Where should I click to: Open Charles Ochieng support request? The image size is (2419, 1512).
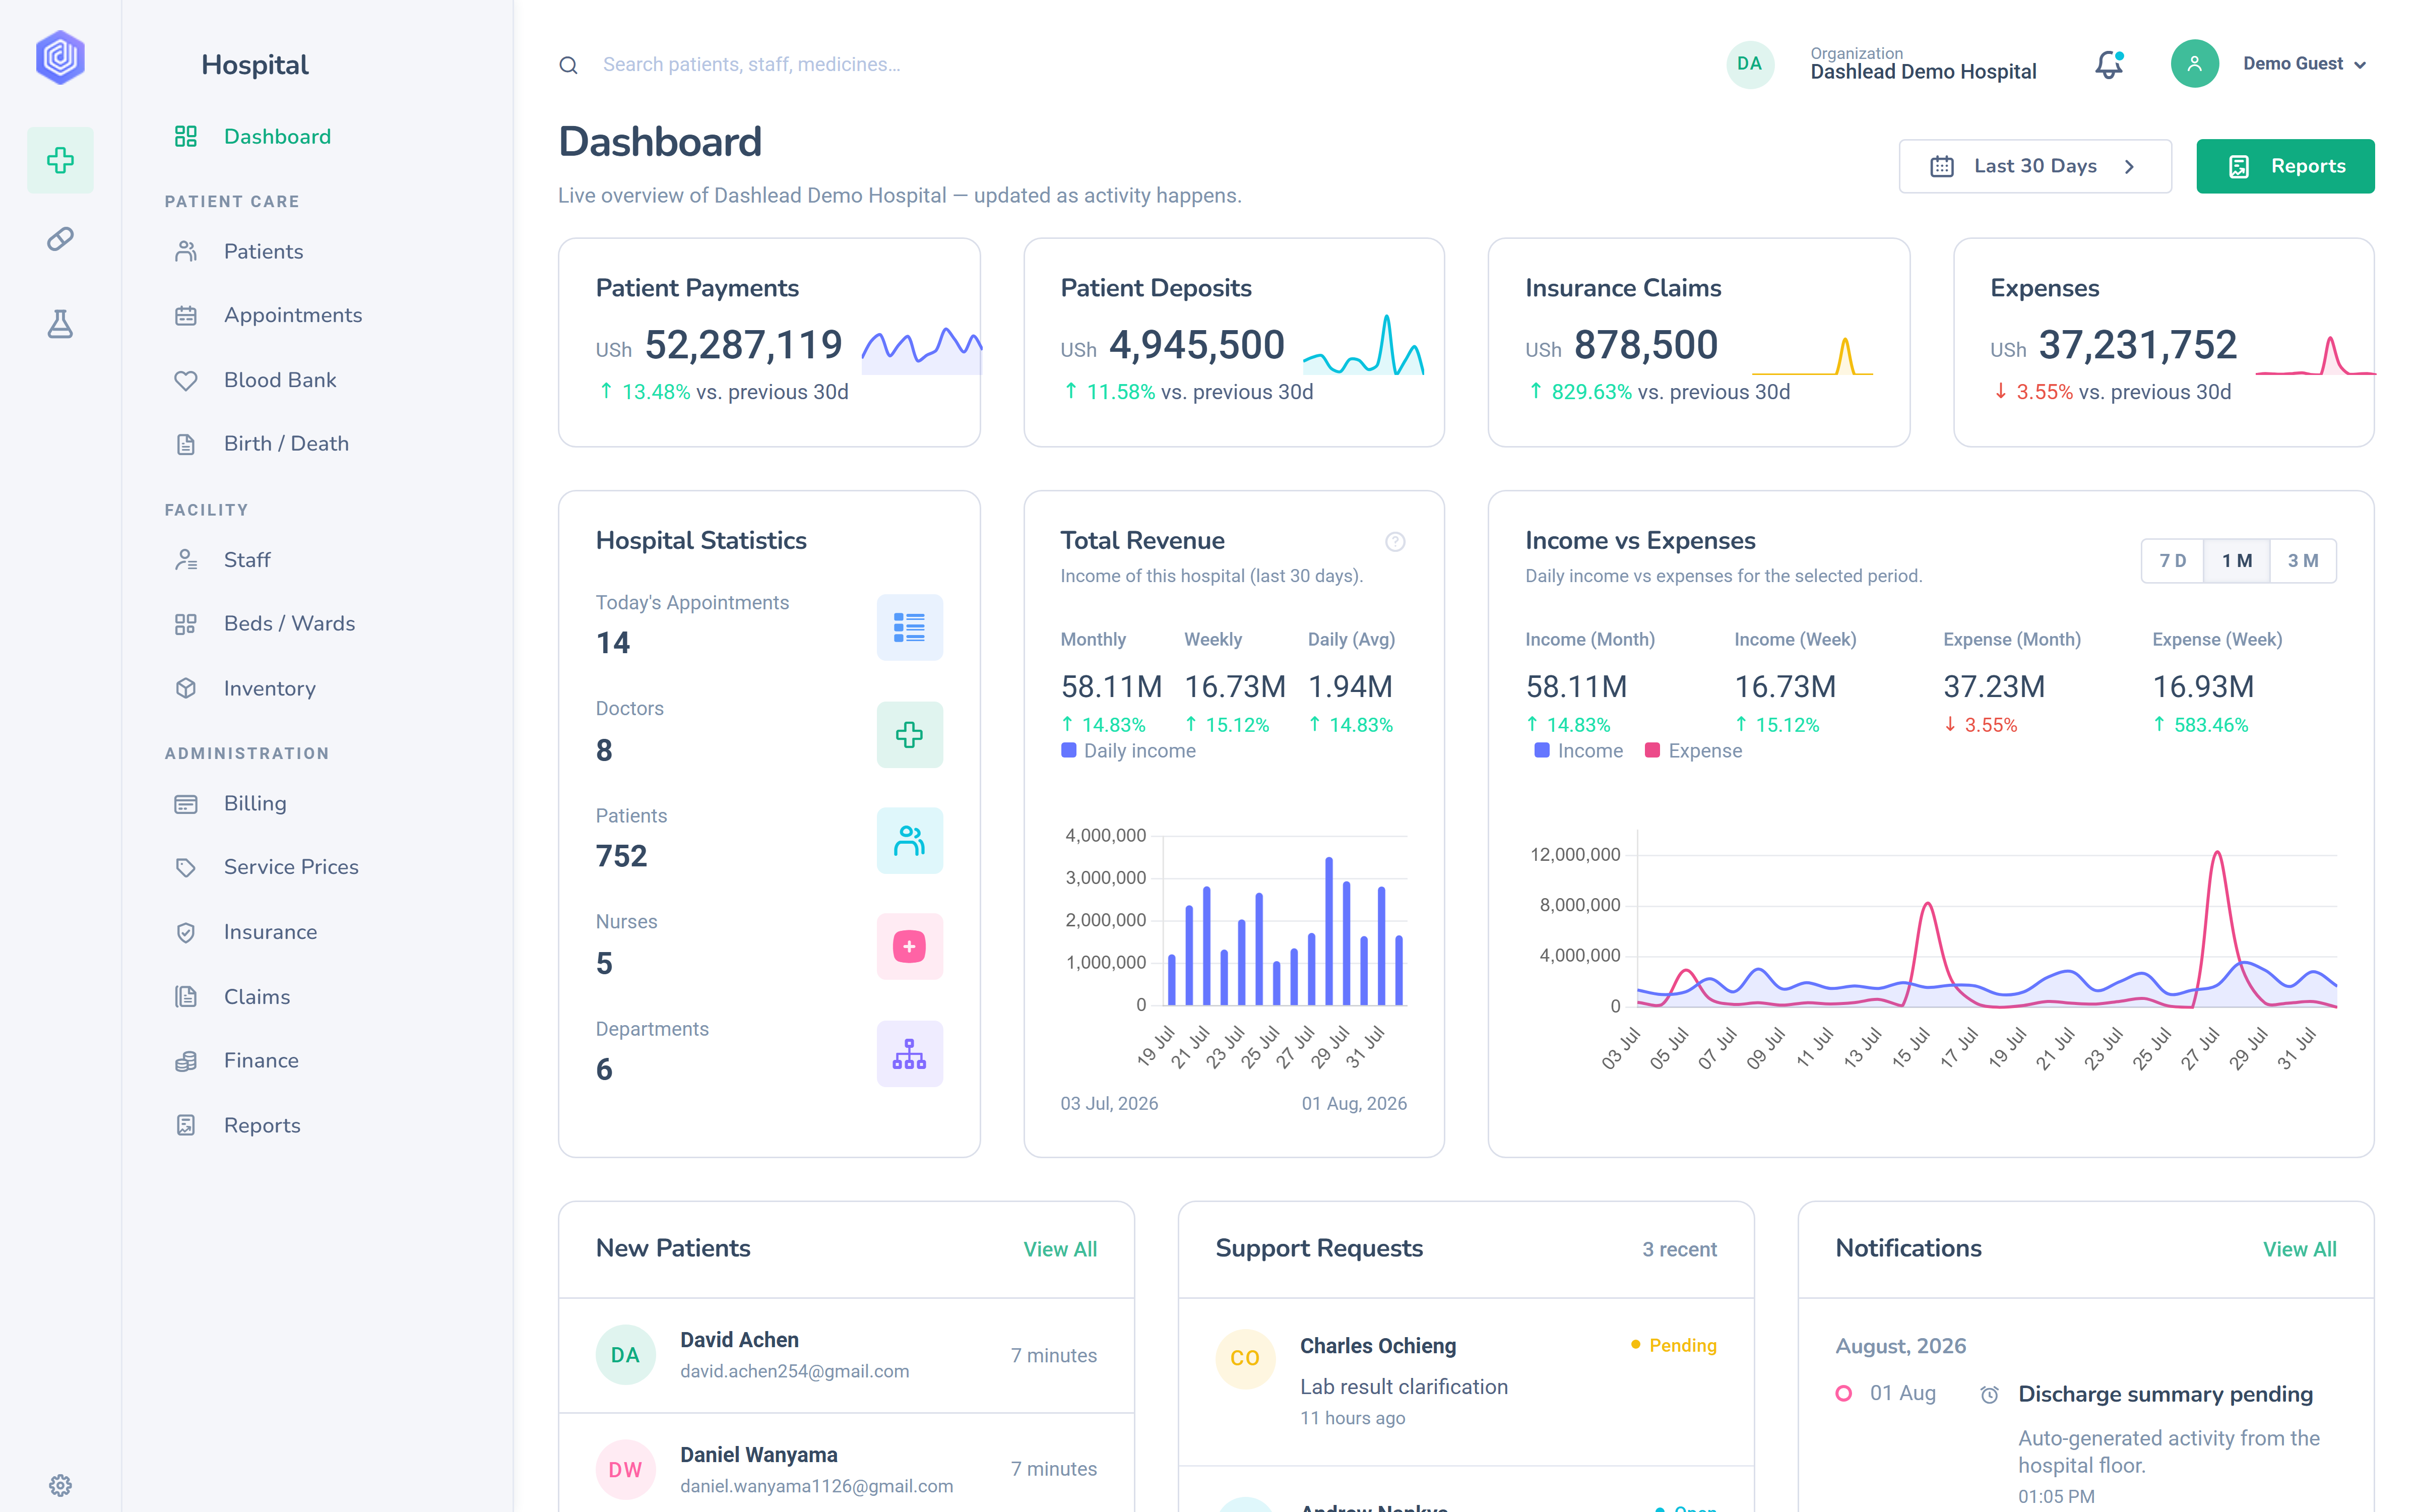[1466, 1381]
